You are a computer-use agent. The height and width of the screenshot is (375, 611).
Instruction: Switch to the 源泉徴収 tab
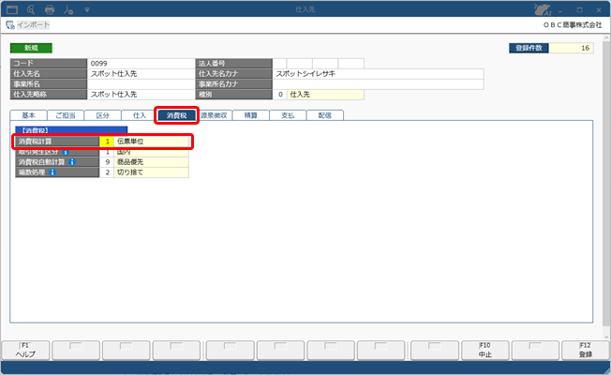pos(214,115)
